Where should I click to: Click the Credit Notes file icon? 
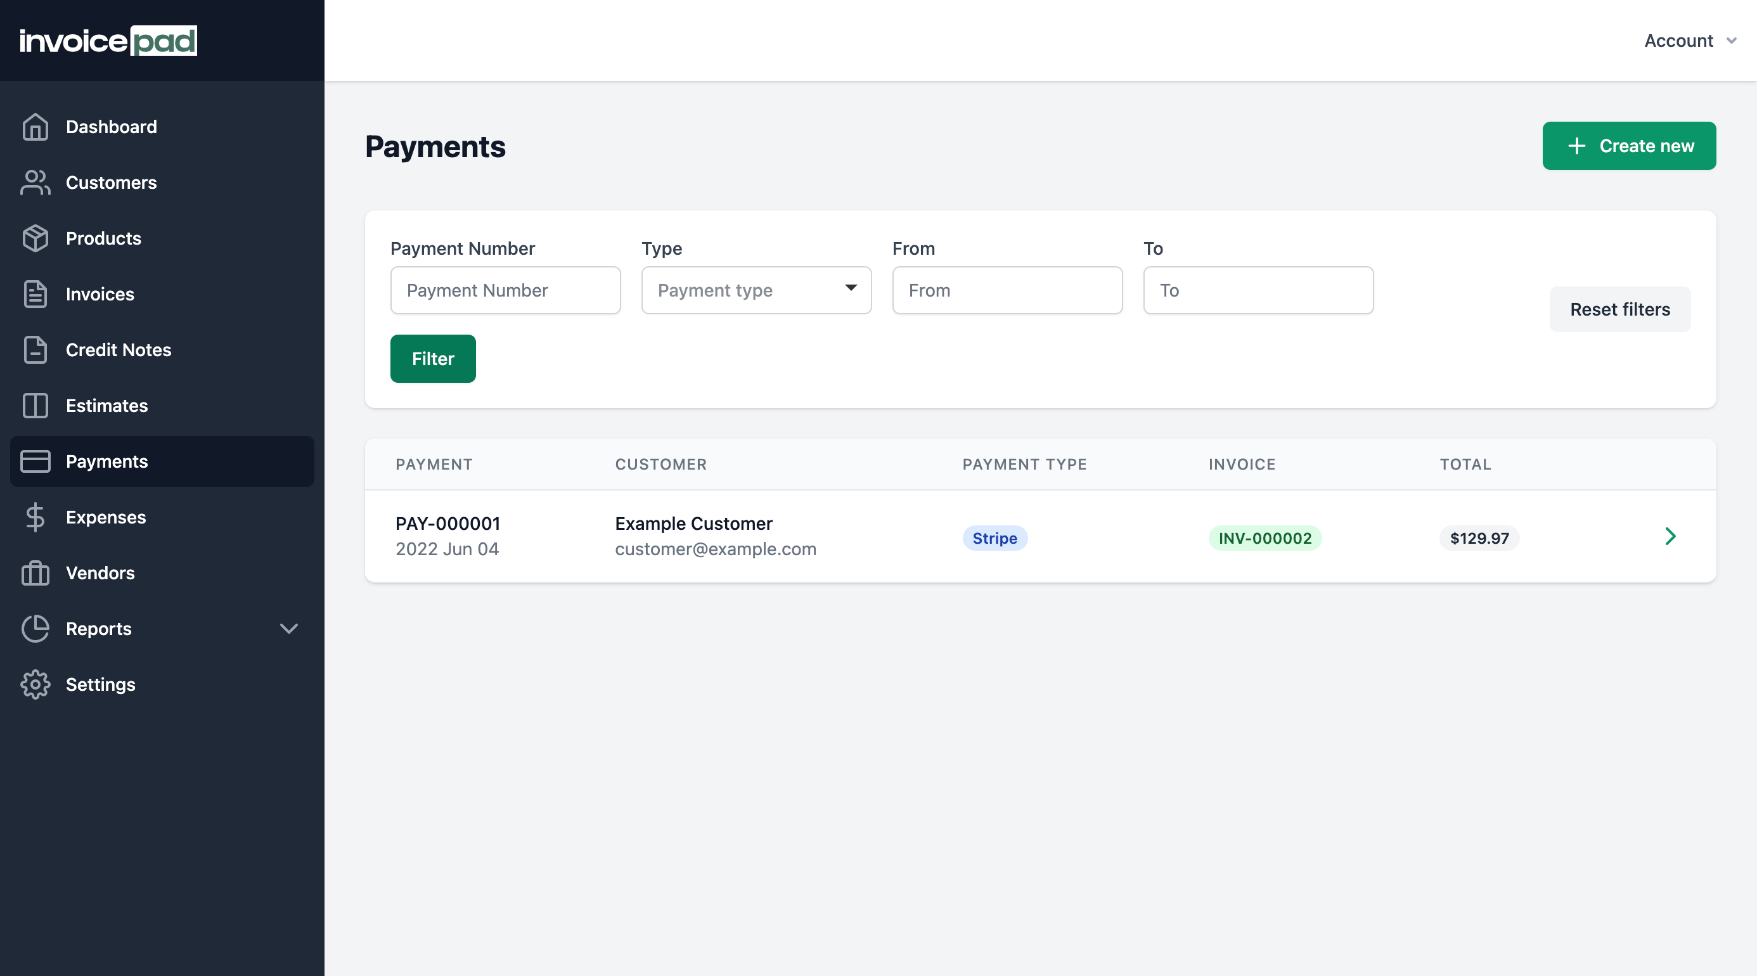coord(35,350)
